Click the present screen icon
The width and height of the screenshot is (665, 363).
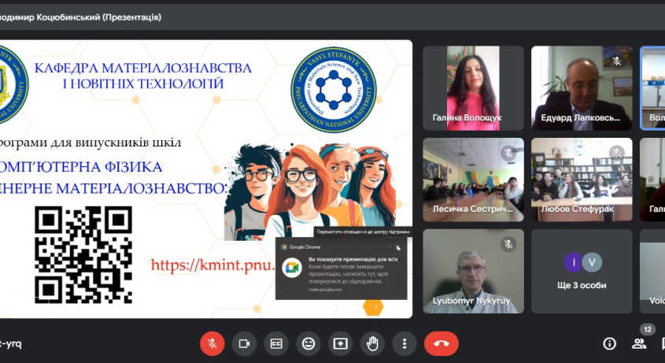pyautogui.click(x=340, y=343)
